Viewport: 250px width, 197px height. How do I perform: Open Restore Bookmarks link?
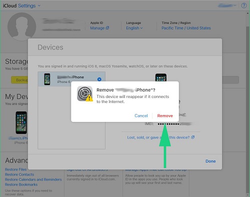point(21,184)
